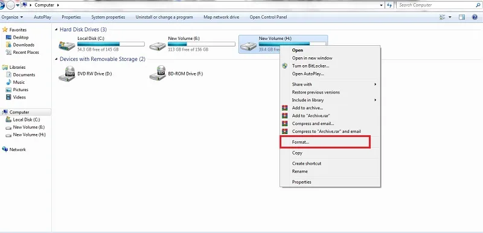Select the BD-ROM Drive (F:) icon
Screen dimensions: 483x233
pyautogui.click(x=158, y=74)
